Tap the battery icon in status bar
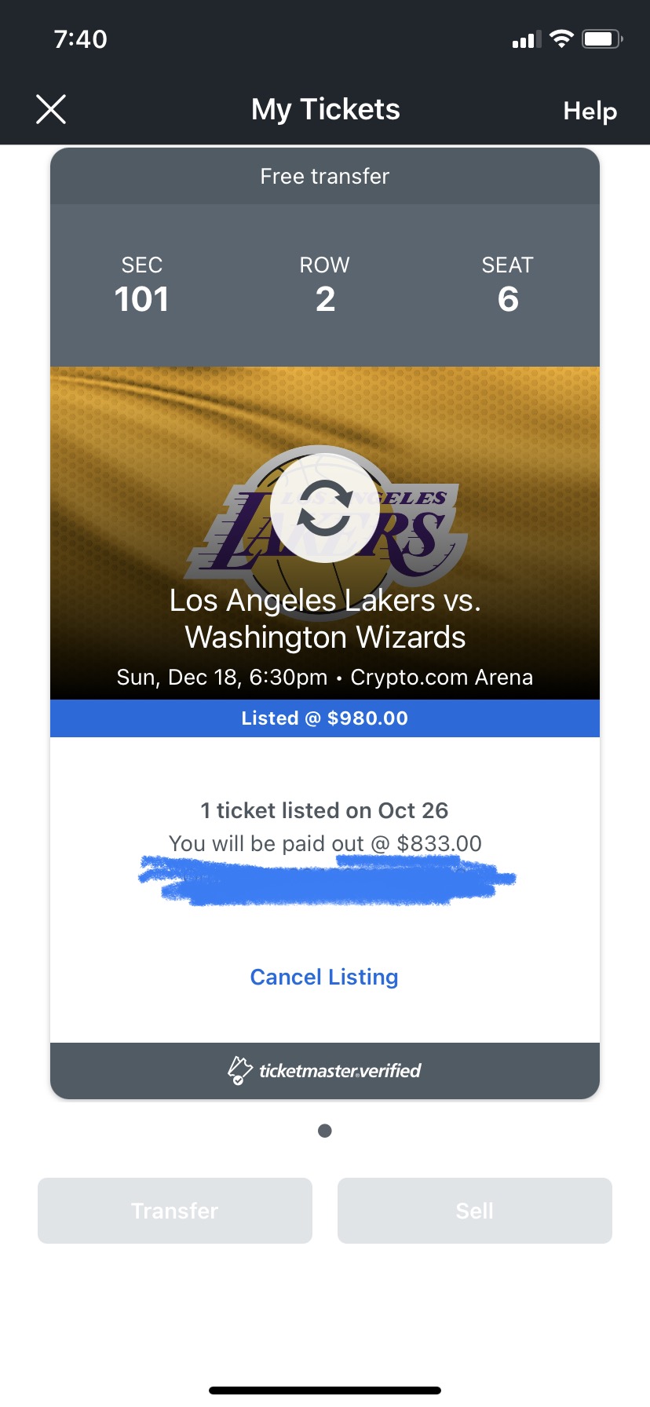Screen dimensions: 650x1407 pos(601,39)
